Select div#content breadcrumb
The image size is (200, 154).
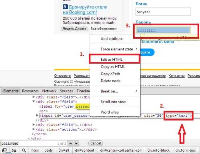(x=84, y=150)
